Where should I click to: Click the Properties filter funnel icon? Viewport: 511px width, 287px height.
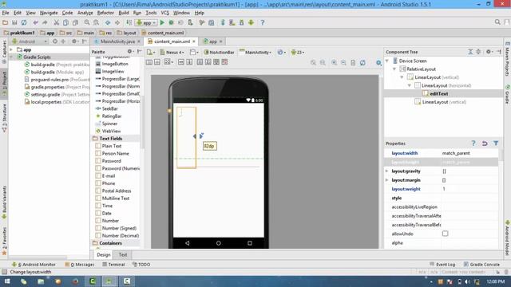496,143
